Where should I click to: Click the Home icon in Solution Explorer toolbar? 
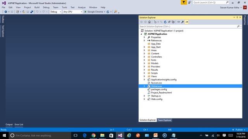click(149, 22)
